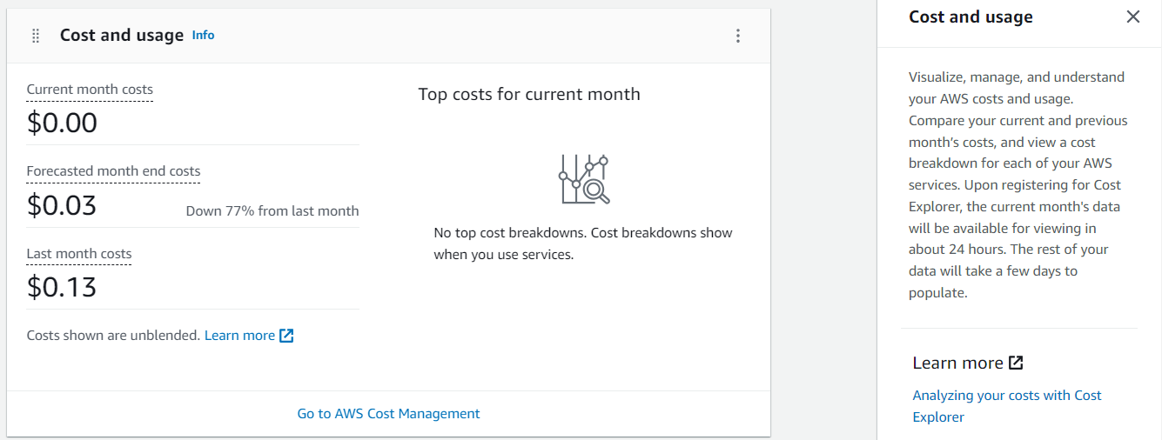Screen dimensions: 1162x440
Task: Select the $0.13 last month amount
Action: coord(62,287)
